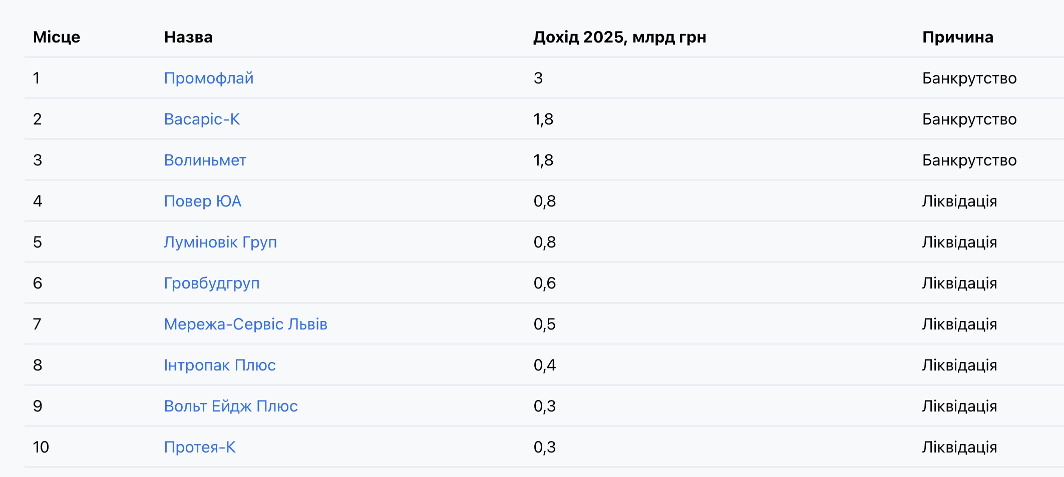Image resolution: width=1064 pixels, height=477 pixels.
Task: Open the Васаріс-К company link
Action: point(202,119)
